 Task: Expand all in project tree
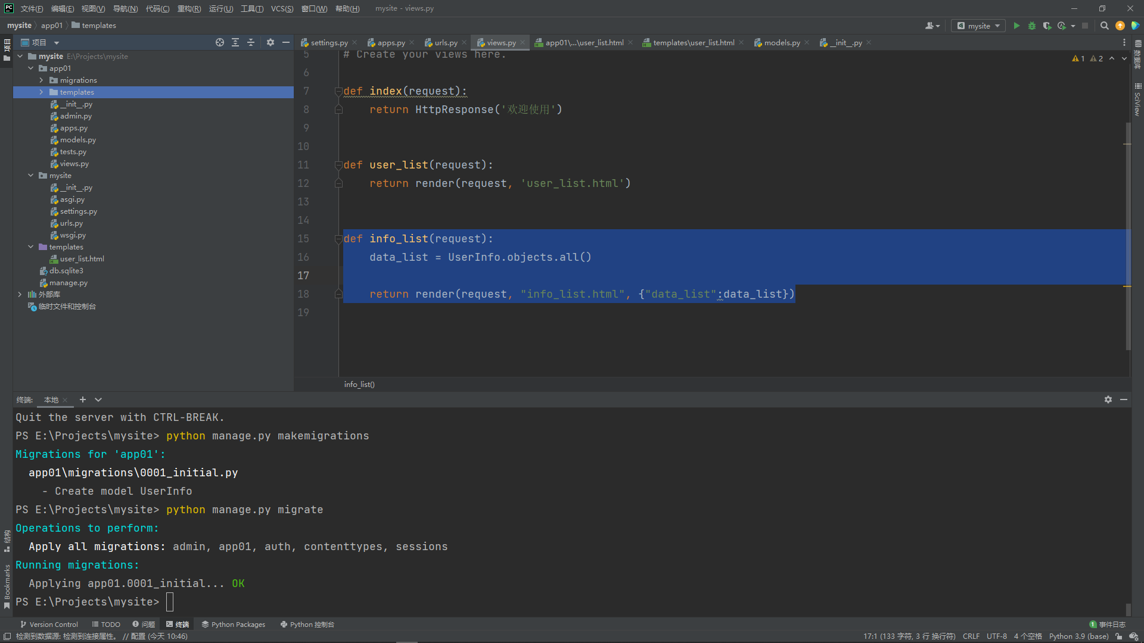tap(235, 42)
